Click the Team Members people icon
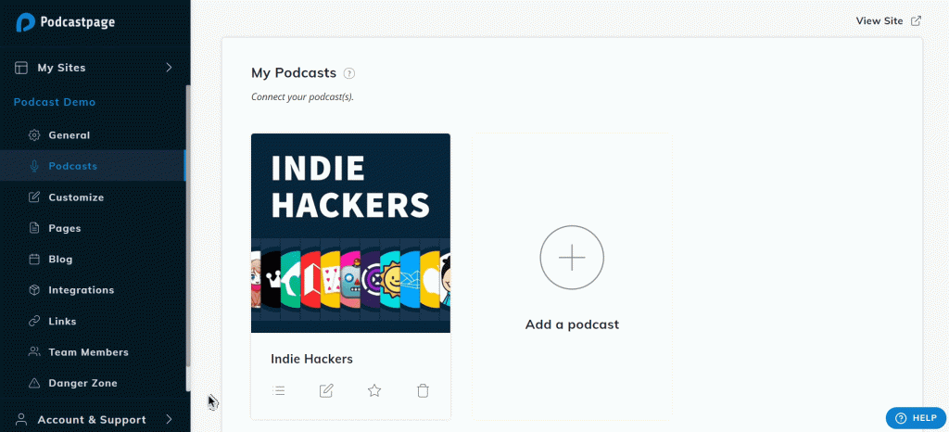This screenshot has height=432, width=949. (34, 352)
